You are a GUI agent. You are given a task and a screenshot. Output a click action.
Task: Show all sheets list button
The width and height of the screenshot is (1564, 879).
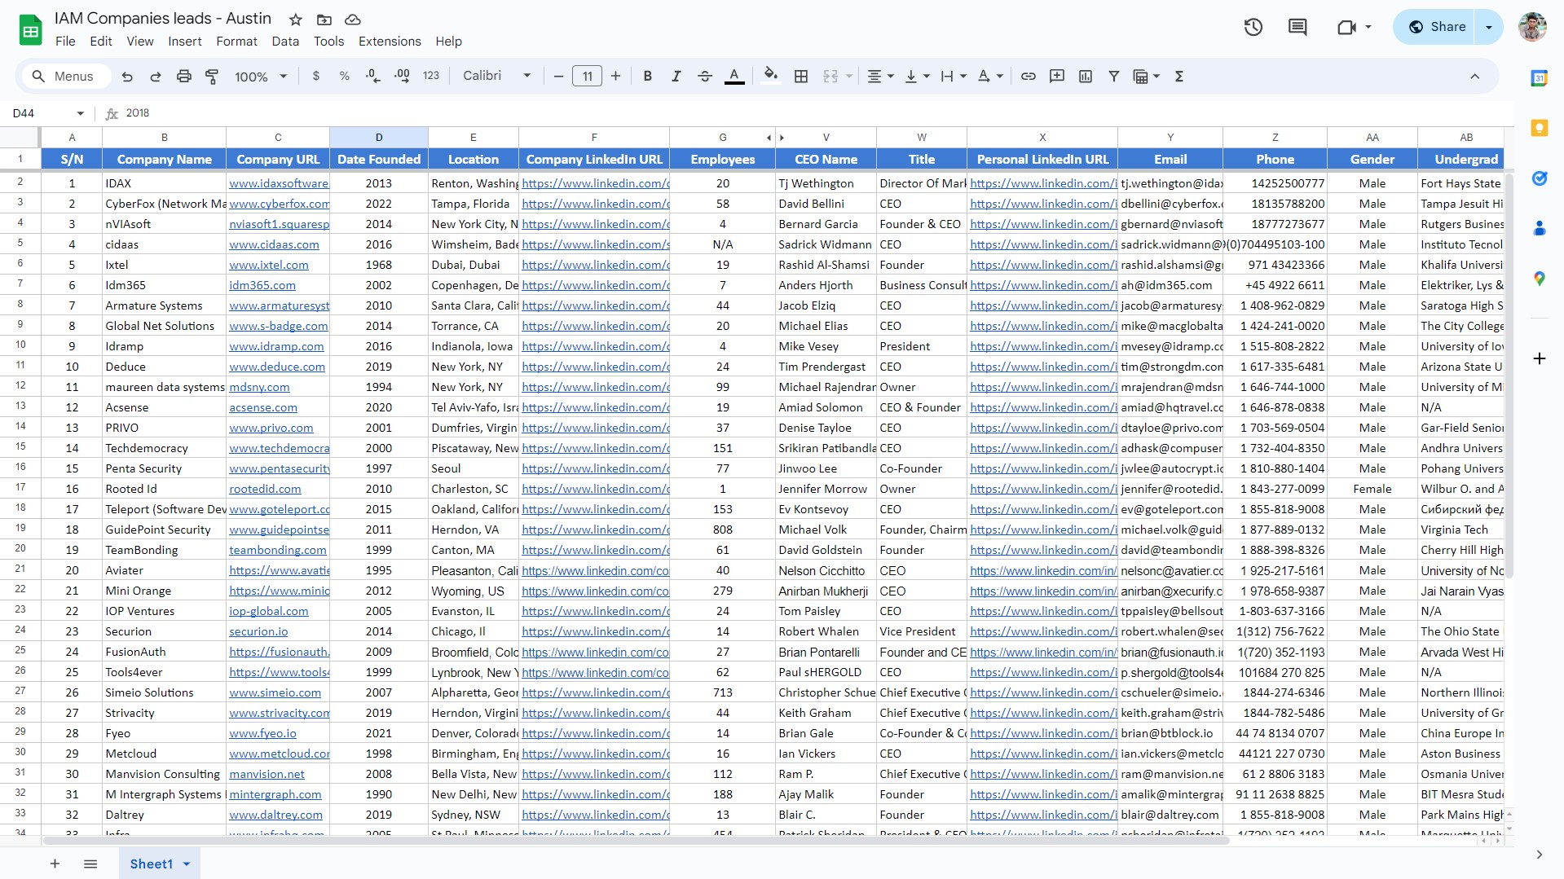tap(90, 864)
